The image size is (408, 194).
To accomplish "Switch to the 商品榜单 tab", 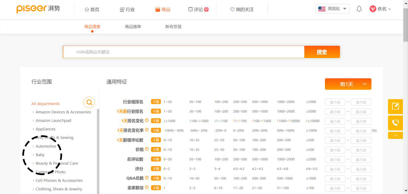I will pyautogui.click(x=133, y=27).
